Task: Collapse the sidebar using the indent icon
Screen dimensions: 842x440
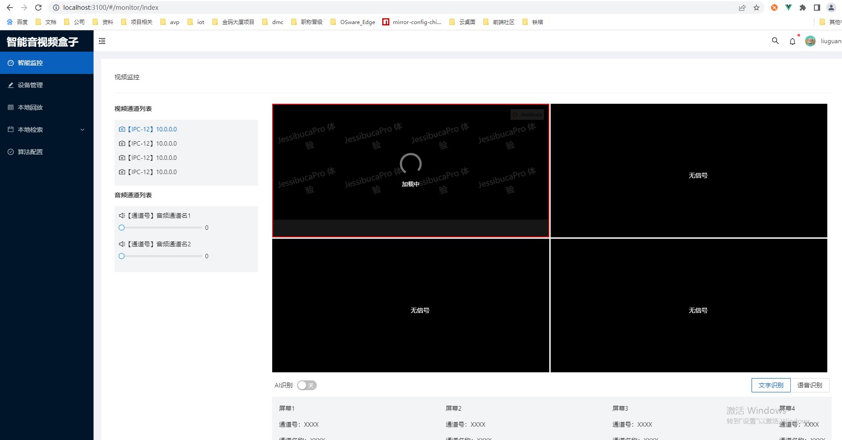Action: pyautogui.click(x=102, y=41)
